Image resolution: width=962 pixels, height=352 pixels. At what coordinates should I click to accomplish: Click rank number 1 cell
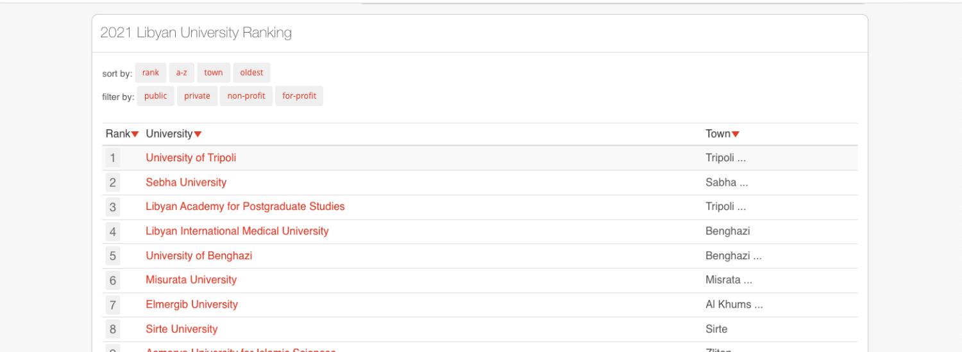(112, 158)
